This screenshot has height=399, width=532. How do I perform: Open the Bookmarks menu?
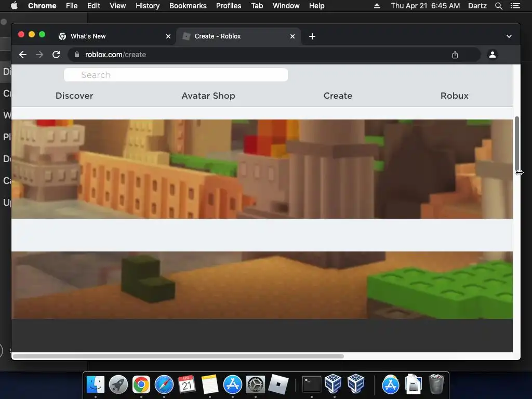(188, 6)
